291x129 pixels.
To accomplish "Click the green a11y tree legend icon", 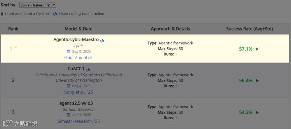I will pos(2,14).
